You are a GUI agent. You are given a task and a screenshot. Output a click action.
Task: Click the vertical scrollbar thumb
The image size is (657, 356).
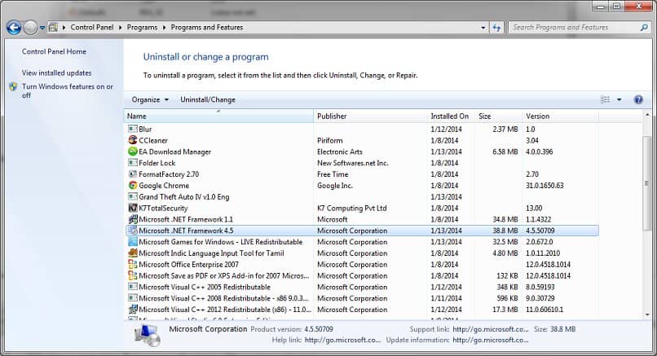[647, 183]
